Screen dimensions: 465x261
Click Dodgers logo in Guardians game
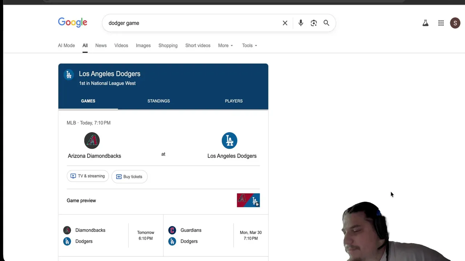pyautogui.click(x=172, y=241)
